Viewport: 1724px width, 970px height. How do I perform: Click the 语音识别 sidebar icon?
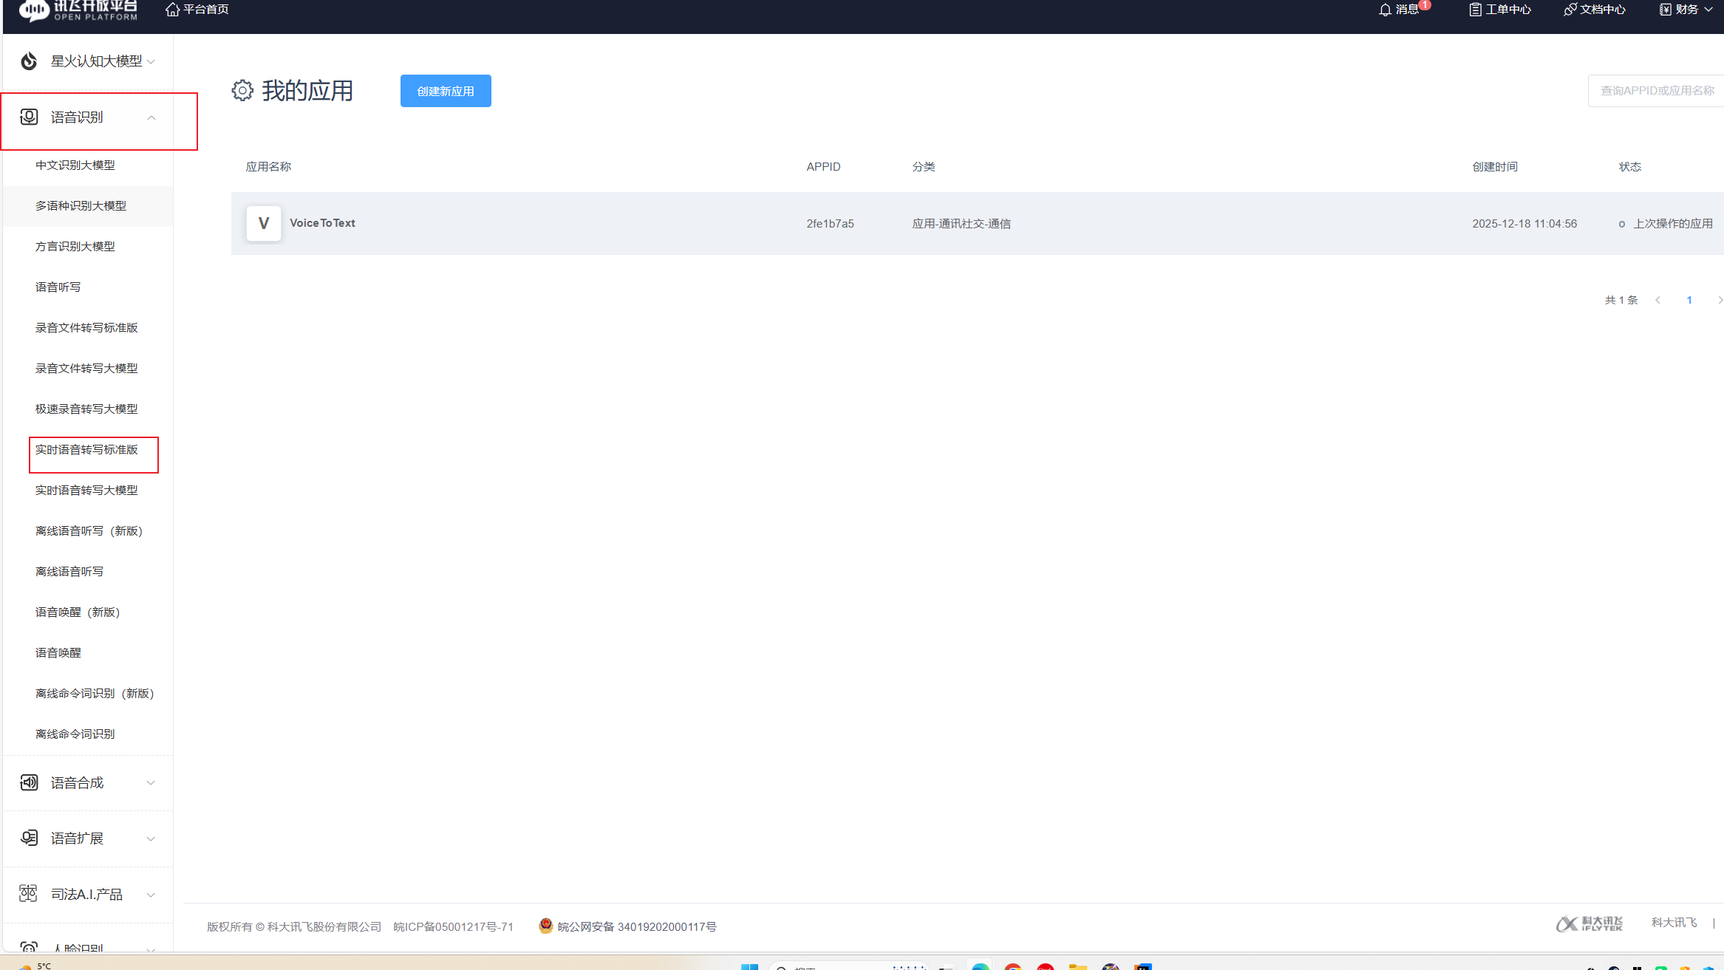pyautogui.click(x=29, y=117)
